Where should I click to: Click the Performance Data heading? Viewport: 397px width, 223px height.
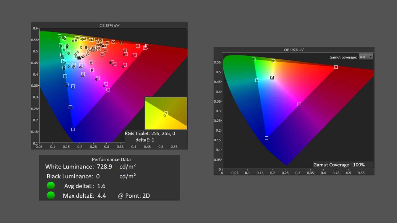click(111, 159)
